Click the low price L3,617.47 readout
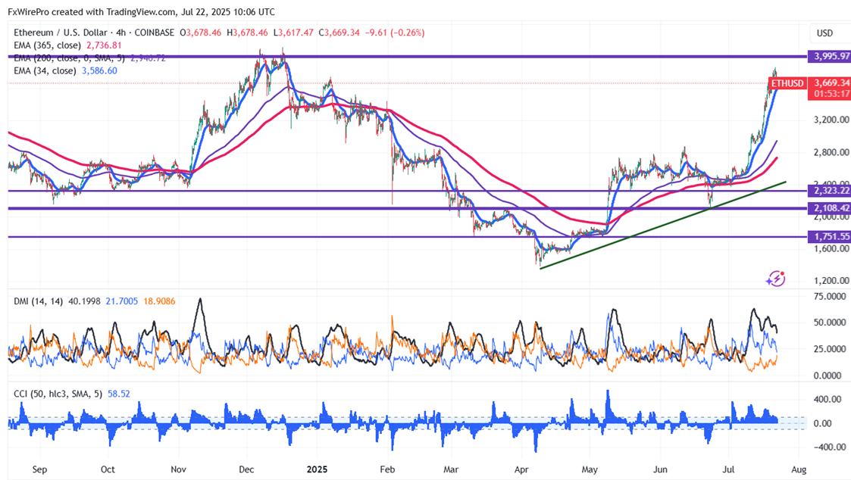The width and height of the screenshot is (851, 480). [293, 33]
